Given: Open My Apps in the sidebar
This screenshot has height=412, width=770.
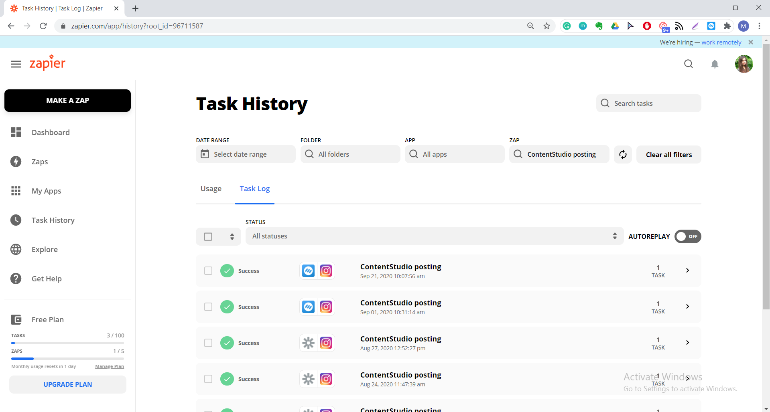Looking at the screenshot, I should click(x=47, y=191).
